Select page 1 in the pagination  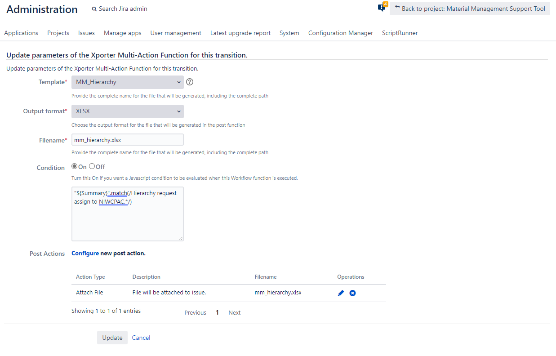tap(217, 312)
